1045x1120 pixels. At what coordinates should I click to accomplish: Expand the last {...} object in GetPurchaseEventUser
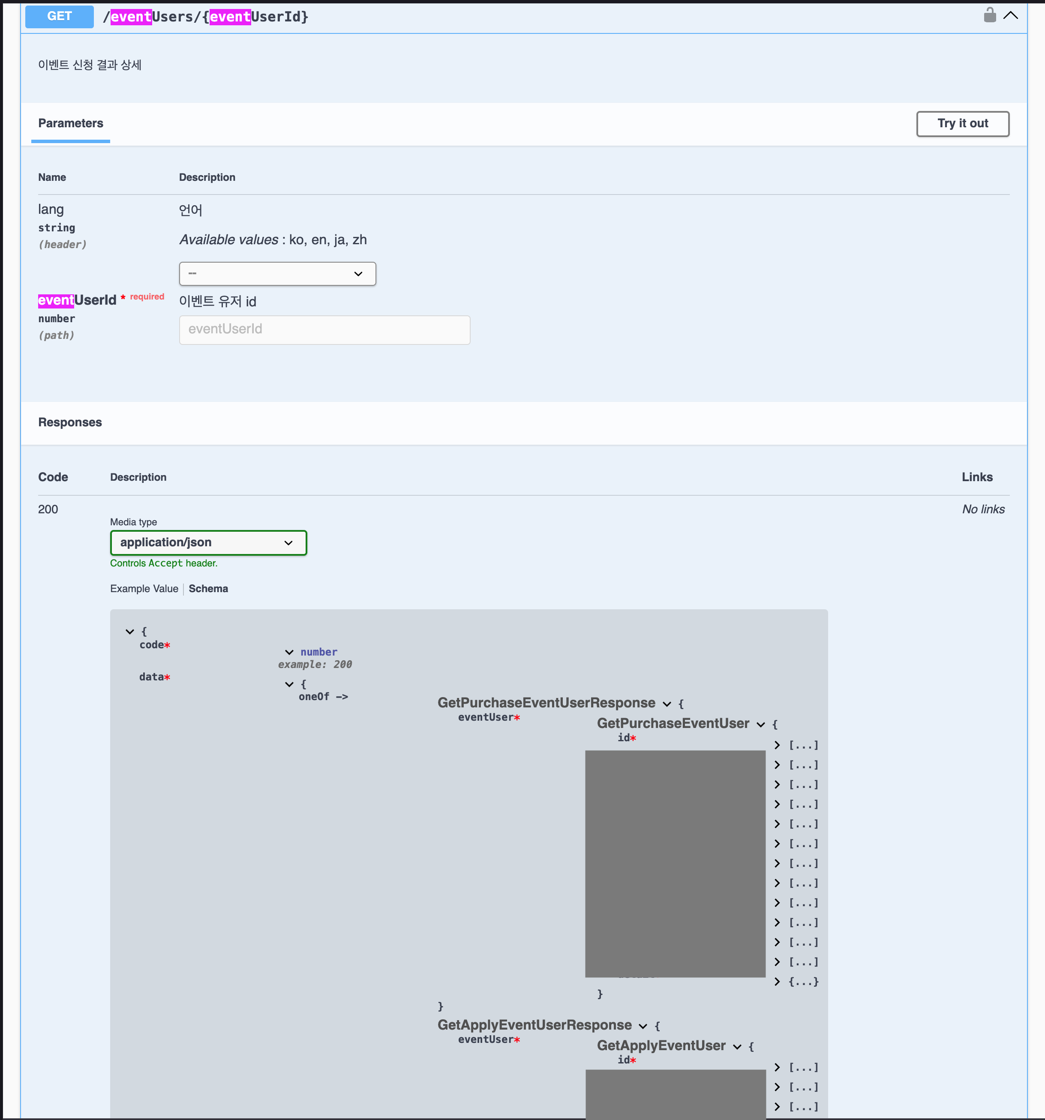[777, 982]
